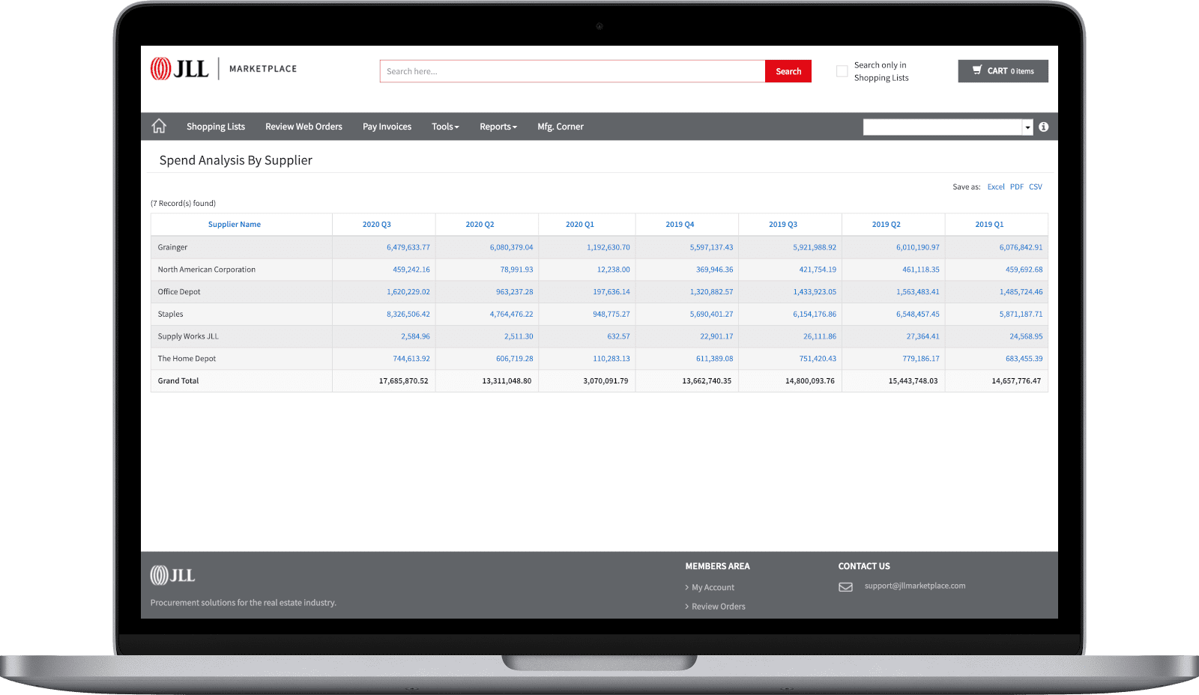Click the home icon in navigation bar

[x=159, y=126]
